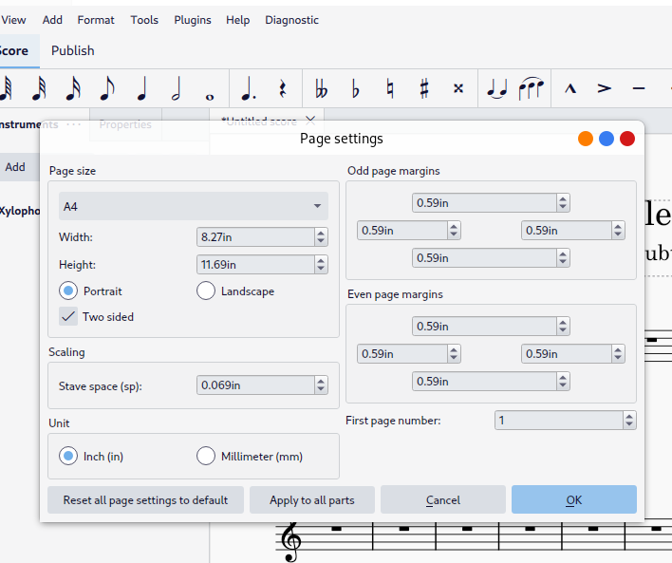This screenshot has height=563, width=672.
Task: Select Portrait orientation
Action: pyautogui.click(x=68, y=291)
